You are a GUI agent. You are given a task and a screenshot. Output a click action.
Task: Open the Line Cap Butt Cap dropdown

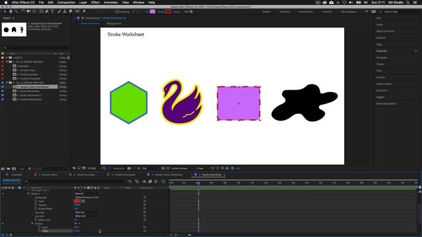click(x=88, y=212)
